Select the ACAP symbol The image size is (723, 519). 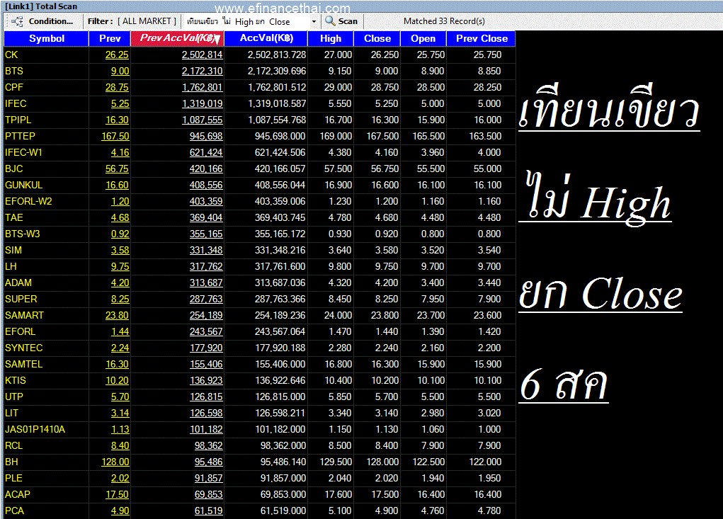[x=18, y=494]
